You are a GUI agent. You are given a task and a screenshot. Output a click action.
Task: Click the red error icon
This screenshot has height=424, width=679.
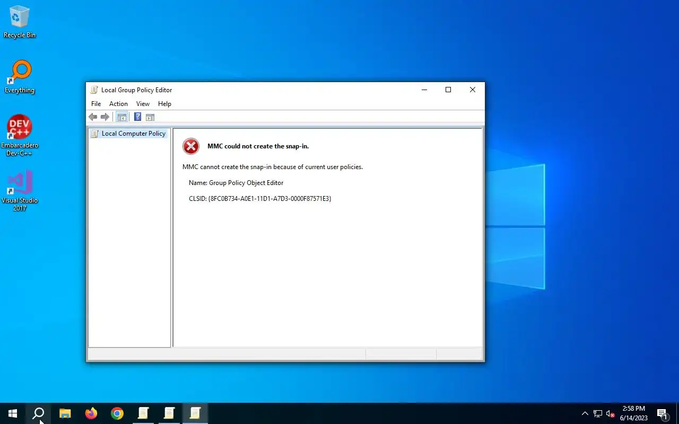point(191,146)
